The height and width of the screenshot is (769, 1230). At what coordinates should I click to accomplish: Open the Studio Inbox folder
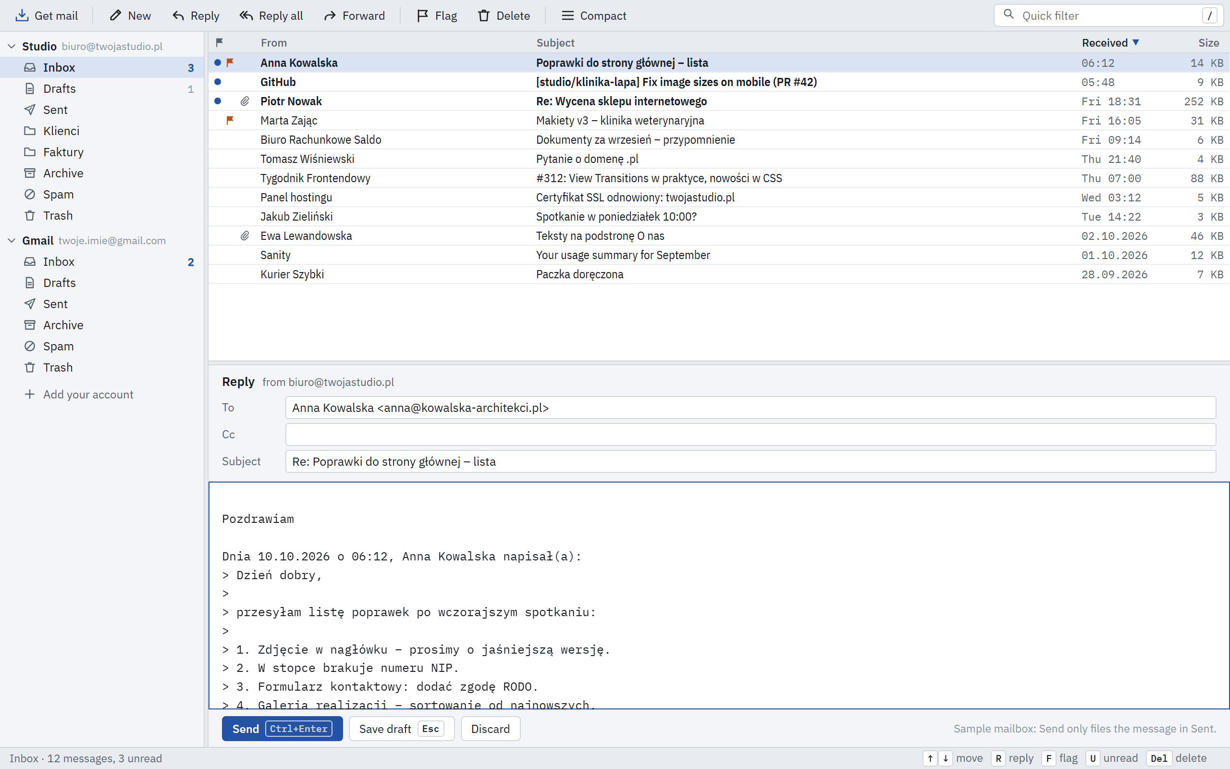[x=102, y=67]
